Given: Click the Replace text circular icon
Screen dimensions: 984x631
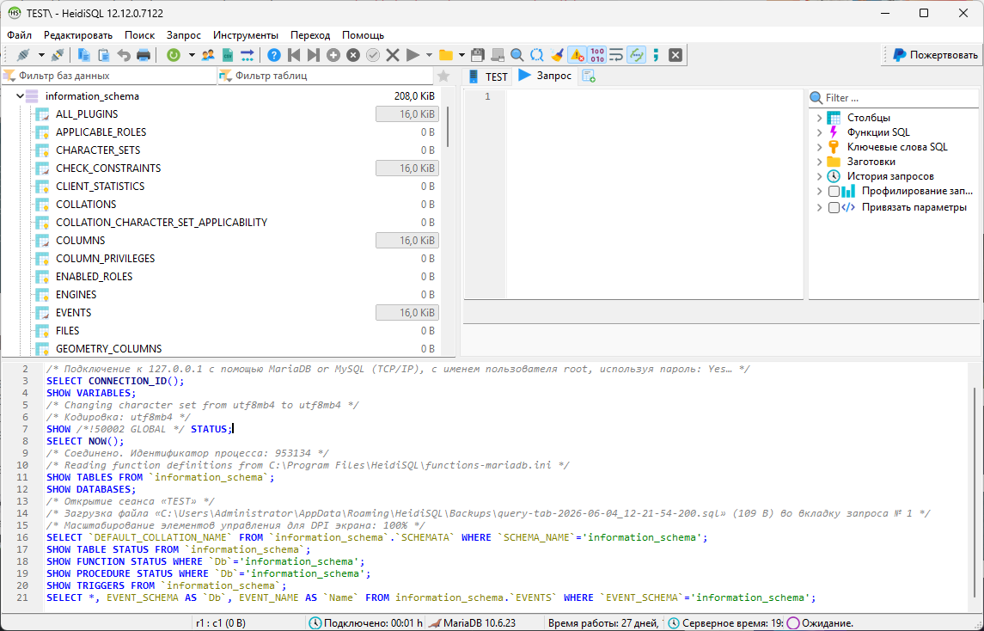Looking at the screenshot, I should pos(536,55).
